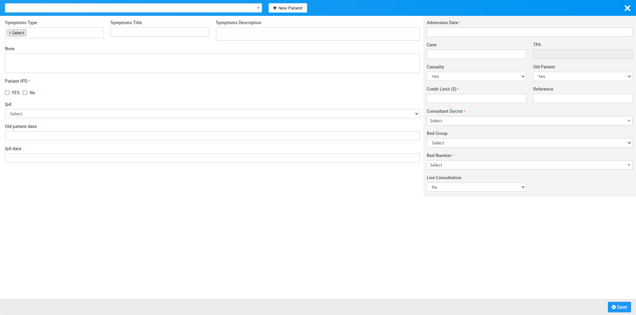Focus the Symptoms Title text field
This screenshot has width=636, height=315.
[159, 32]
